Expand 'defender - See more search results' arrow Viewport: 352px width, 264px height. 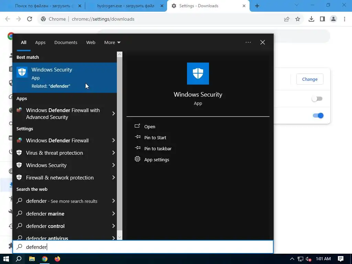pyautogui.click(x=113, y=201)
